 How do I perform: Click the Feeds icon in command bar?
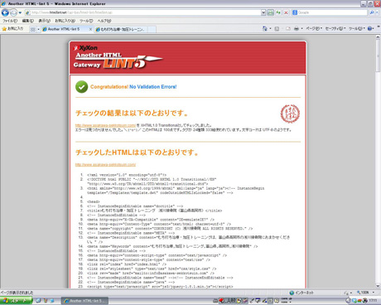pyautogui.click(x=277, y=28)
